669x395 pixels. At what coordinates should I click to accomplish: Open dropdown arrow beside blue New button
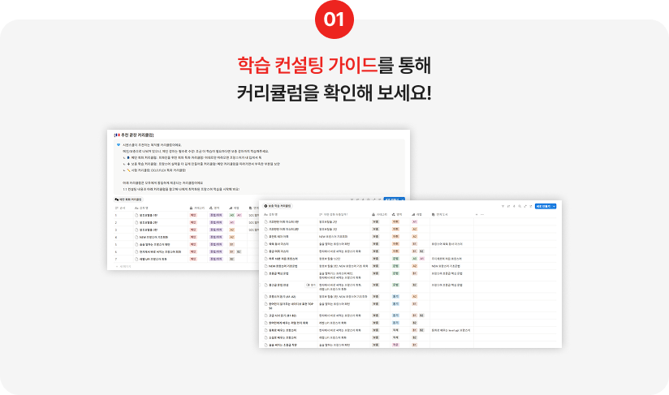[554, 207]
